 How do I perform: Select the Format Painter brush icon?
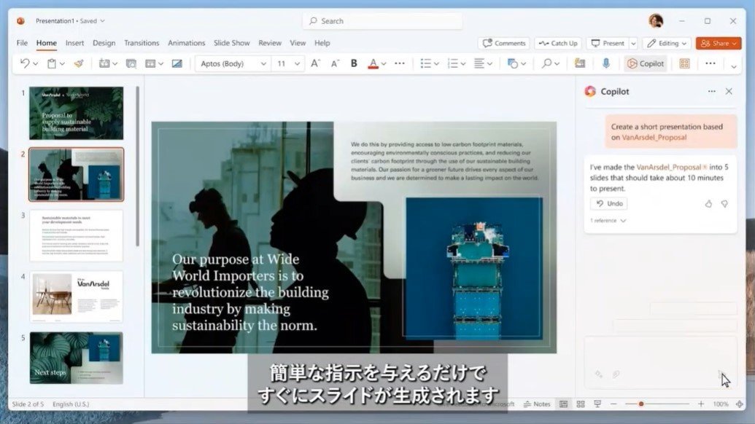(79, 63)
